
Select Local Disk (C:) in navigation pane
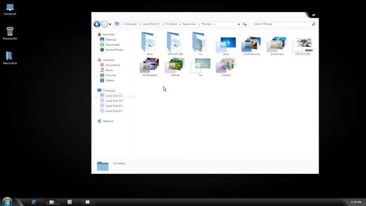tap(114, 96)
